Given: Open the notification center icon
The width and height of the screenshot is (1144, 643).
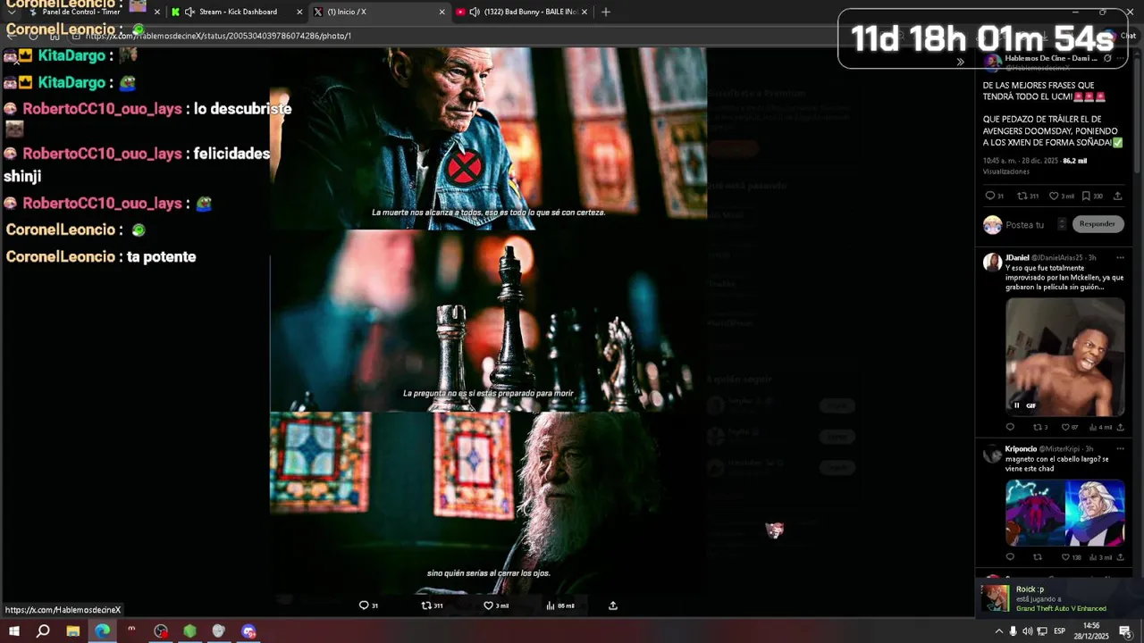Looking at the screenshot, I should tap(1125, 631).
